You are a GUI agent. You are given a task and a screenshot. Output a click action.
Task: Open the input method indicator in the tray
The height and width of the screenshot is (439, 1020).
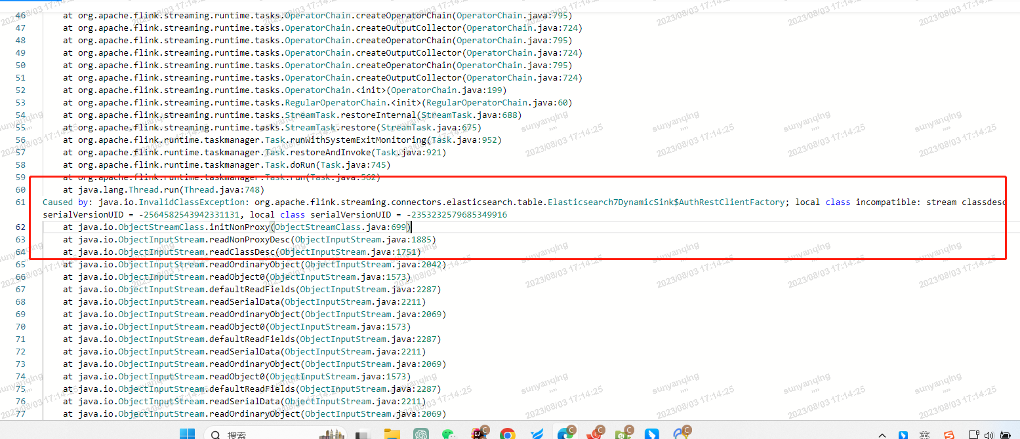click(925, 435)
